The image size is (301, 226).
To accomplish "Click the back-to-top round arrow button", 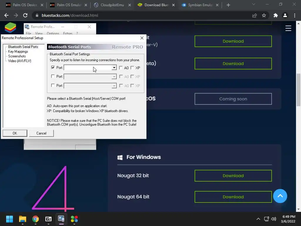I will pos(280,196).
